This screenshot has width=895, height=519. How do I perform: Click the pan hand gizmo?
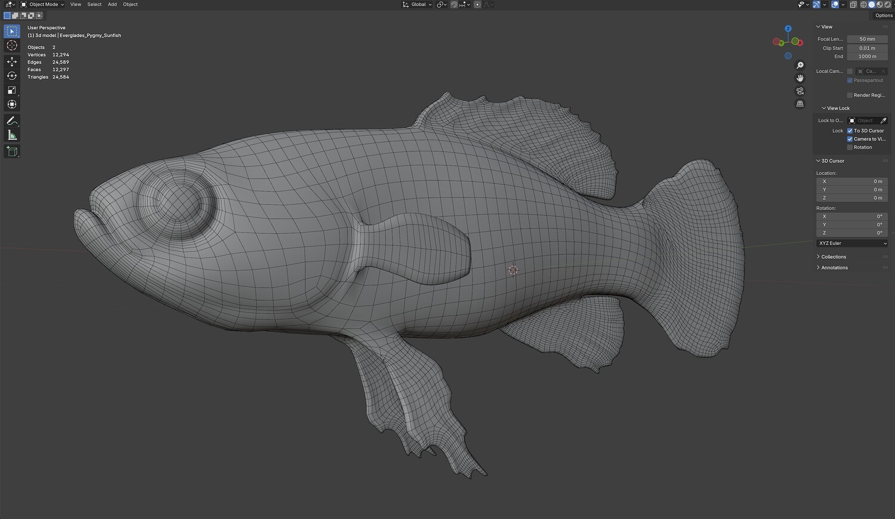pyautogui.click(x=800, y=78)
